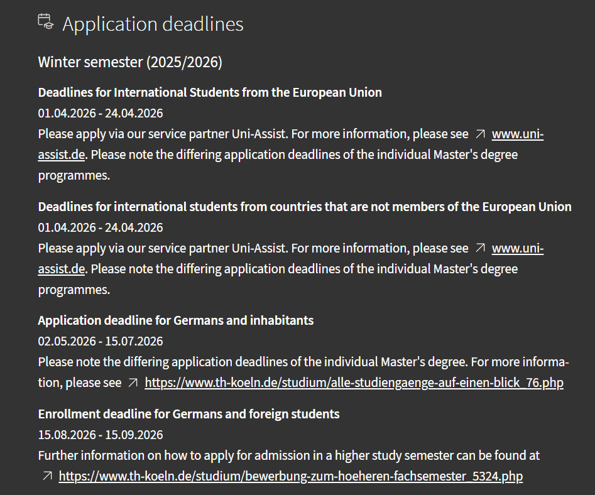
Task: Click the date range 15.08.2026 - 15.09.2026
Action: coord(101,435)
